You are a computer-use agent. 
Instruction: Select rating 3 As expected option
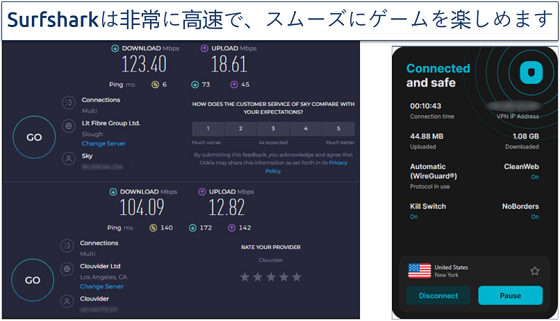click(273, 129)
